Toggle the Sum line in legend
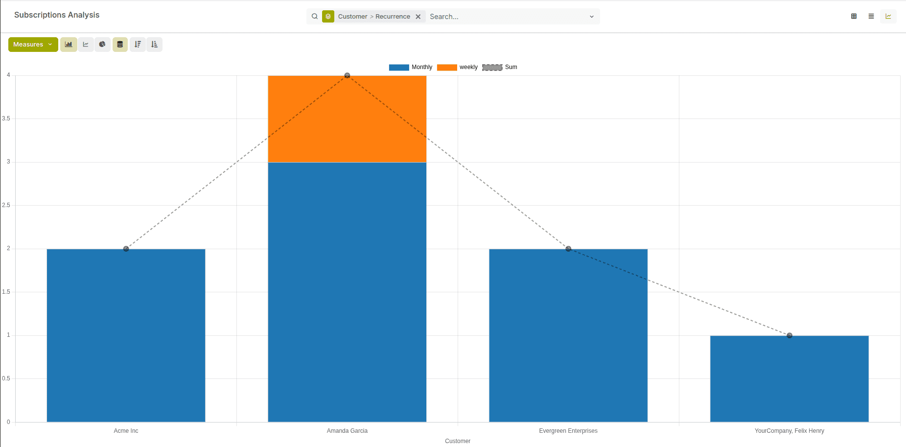This screenshot has height=447, width=906. click(500, 67)
